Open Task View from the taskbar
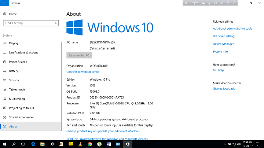The image size is (264, 148). click(23, 144)
